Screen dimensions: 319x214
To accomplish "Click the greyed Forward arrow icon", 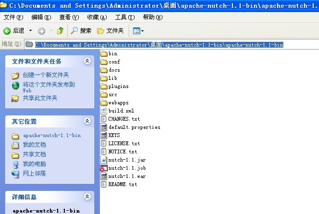I will (x=41, y=31).
